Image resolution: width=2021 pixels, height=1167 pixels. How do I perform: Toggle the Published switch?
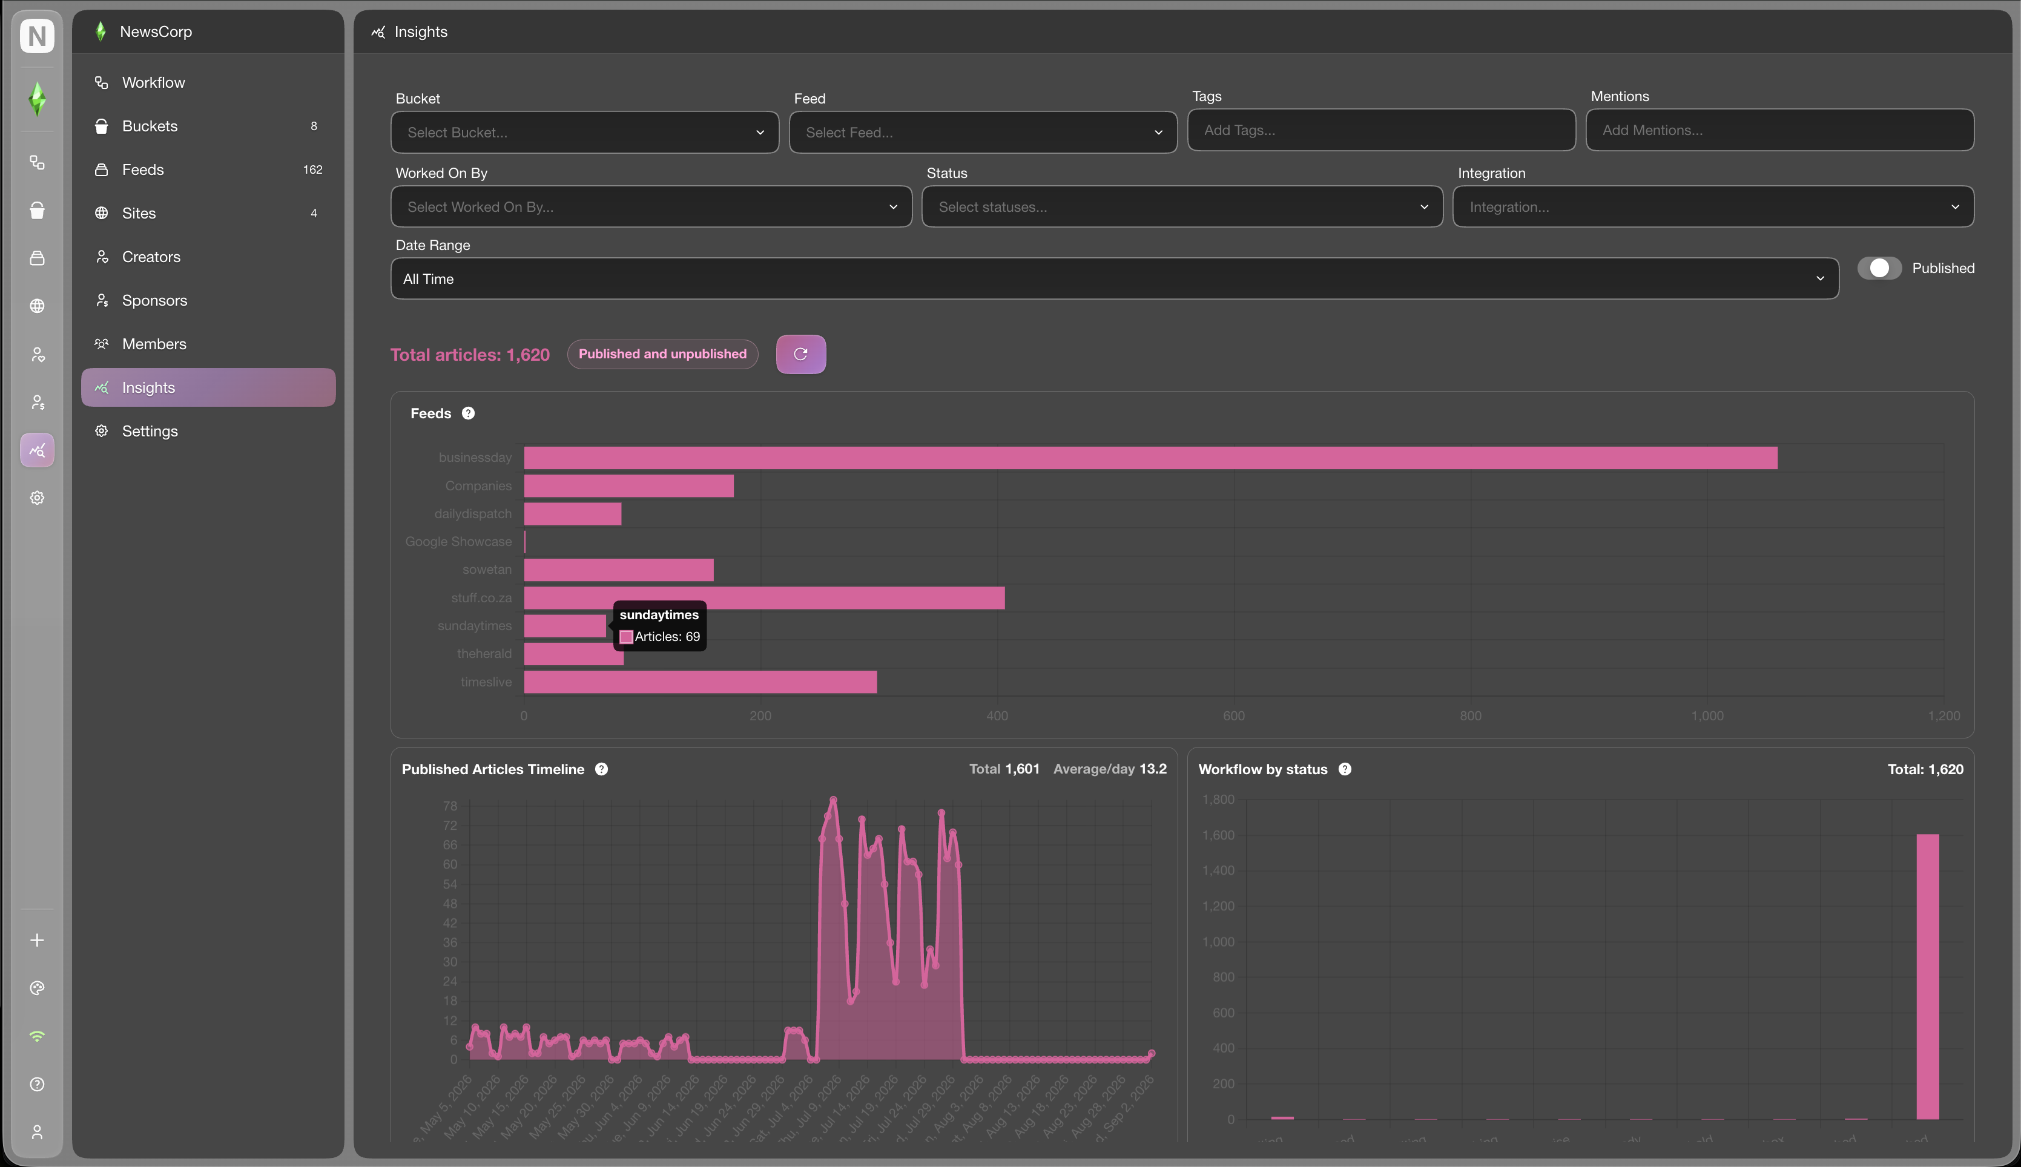tap(1879, 269)
